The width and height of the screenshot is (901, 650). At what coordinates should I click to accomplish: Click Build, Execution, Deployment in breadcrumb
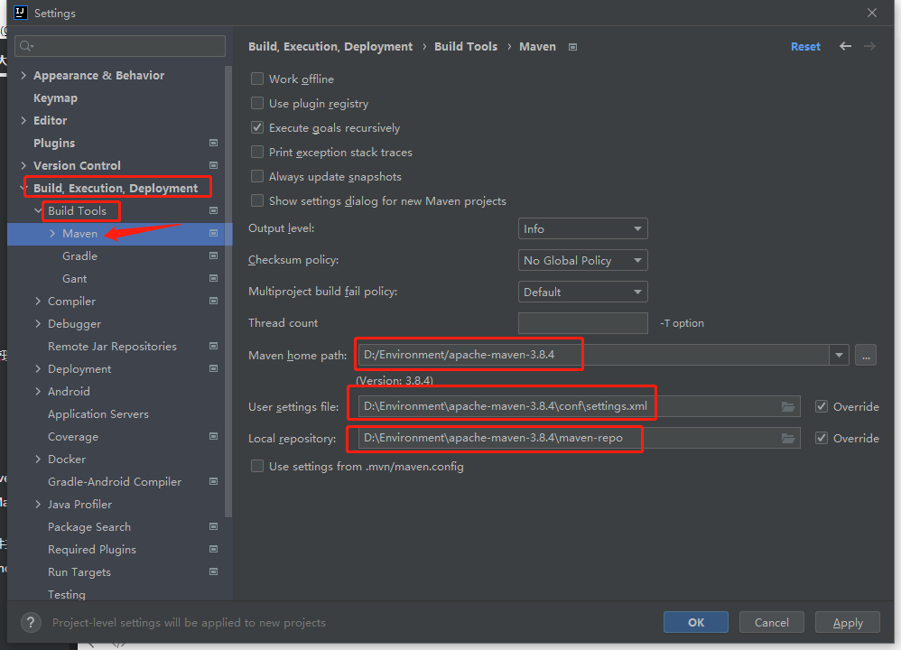coord(330,47)
